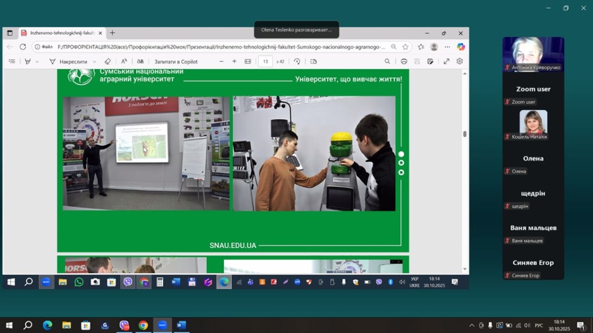Click the page number input field
The height and width of the screenshot is (333, 593).
[x=265, y=61]
